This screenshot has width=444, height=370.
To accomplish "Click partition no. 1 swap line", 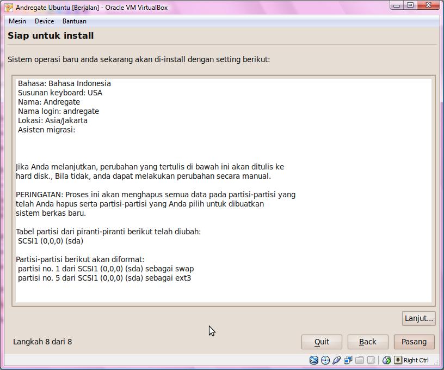I will 106,269.
